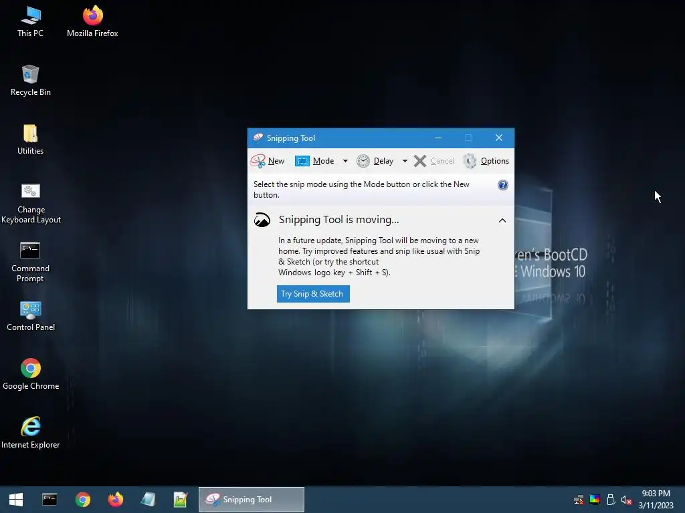685x513 pixels.
Task: Launch Chrome from the taskbar
Action: pos(82,500)
